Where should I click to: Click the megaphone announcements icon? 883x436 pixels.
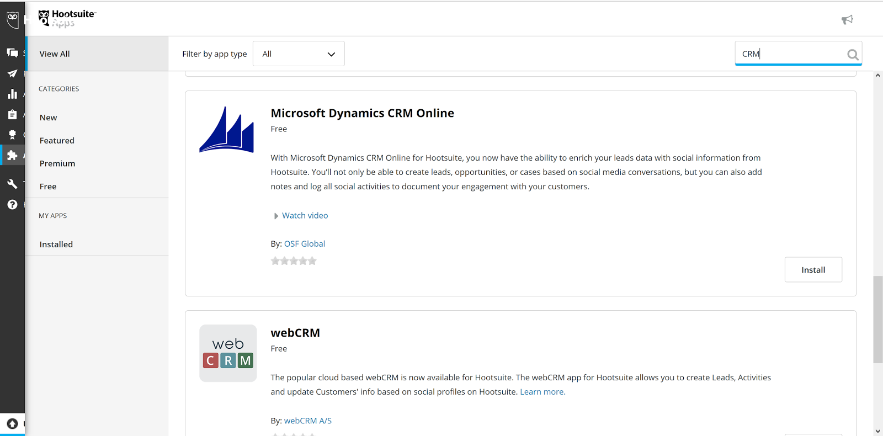(847, 20)
